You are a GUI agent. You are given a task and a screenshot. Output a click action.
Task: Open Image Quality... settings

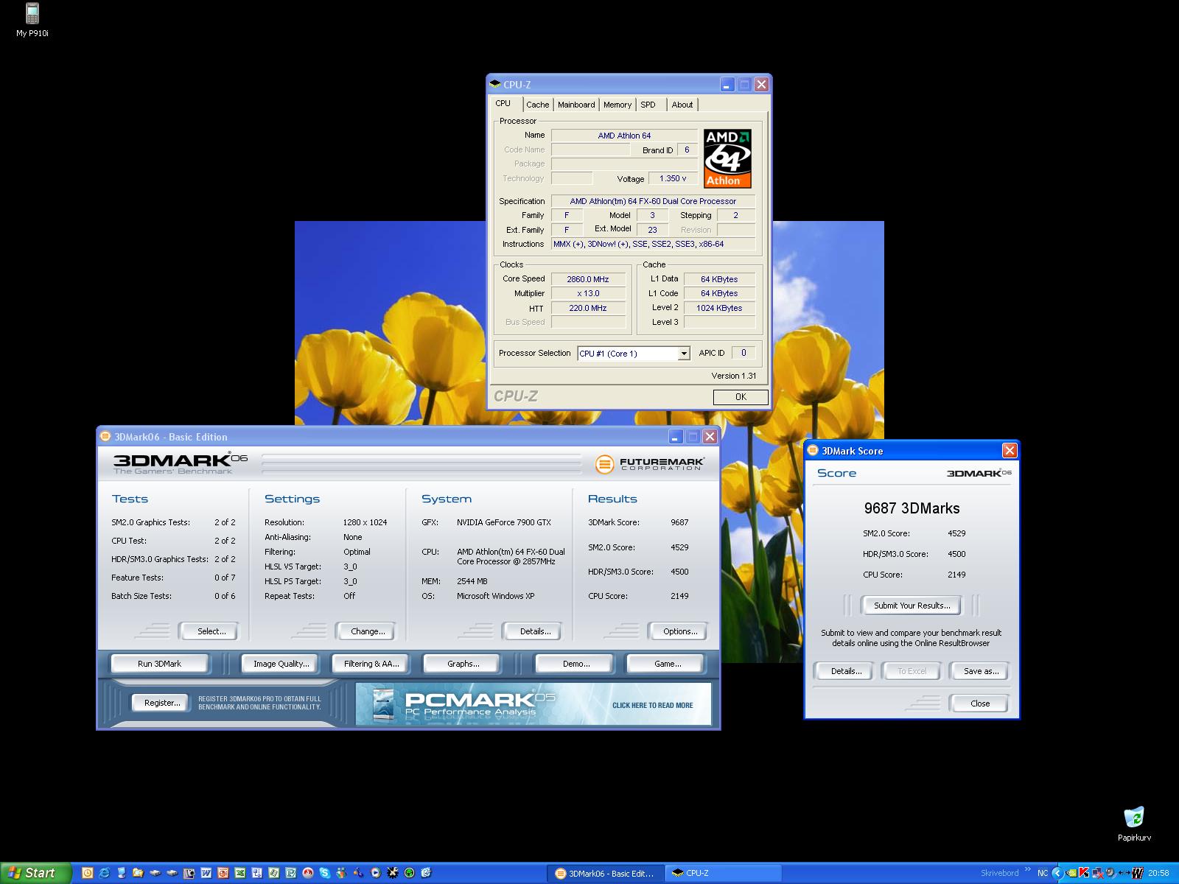click(x=281, y=664)
